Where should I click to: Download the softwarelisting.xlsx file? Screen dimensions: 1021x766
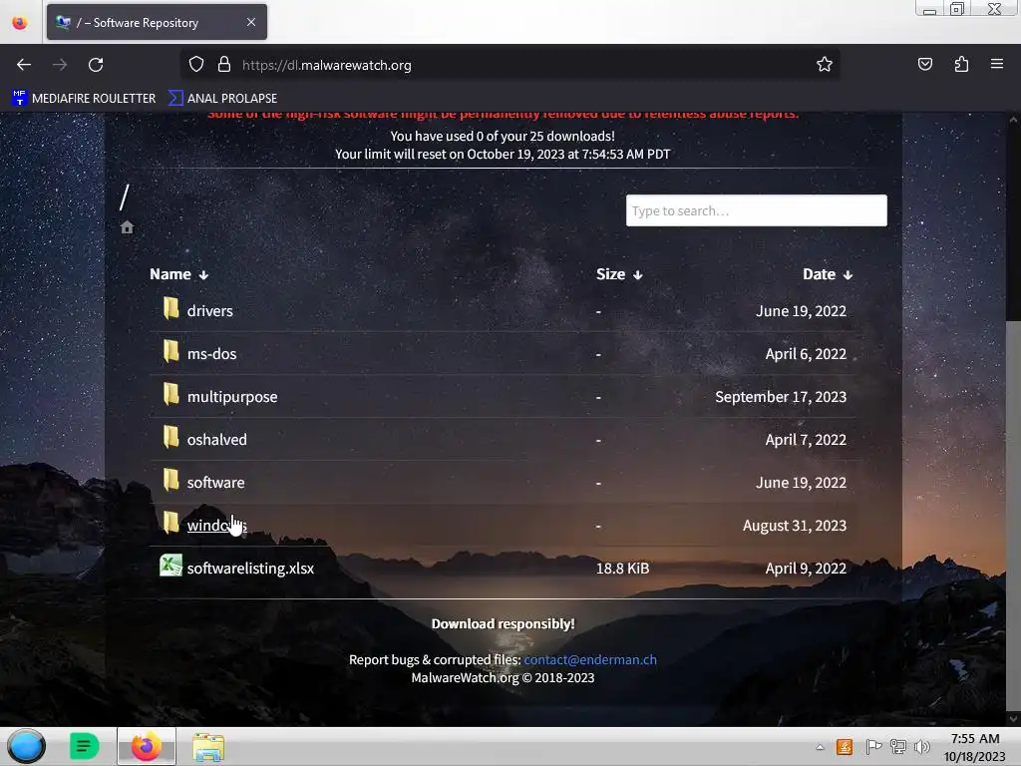click(x=250, y=569)
